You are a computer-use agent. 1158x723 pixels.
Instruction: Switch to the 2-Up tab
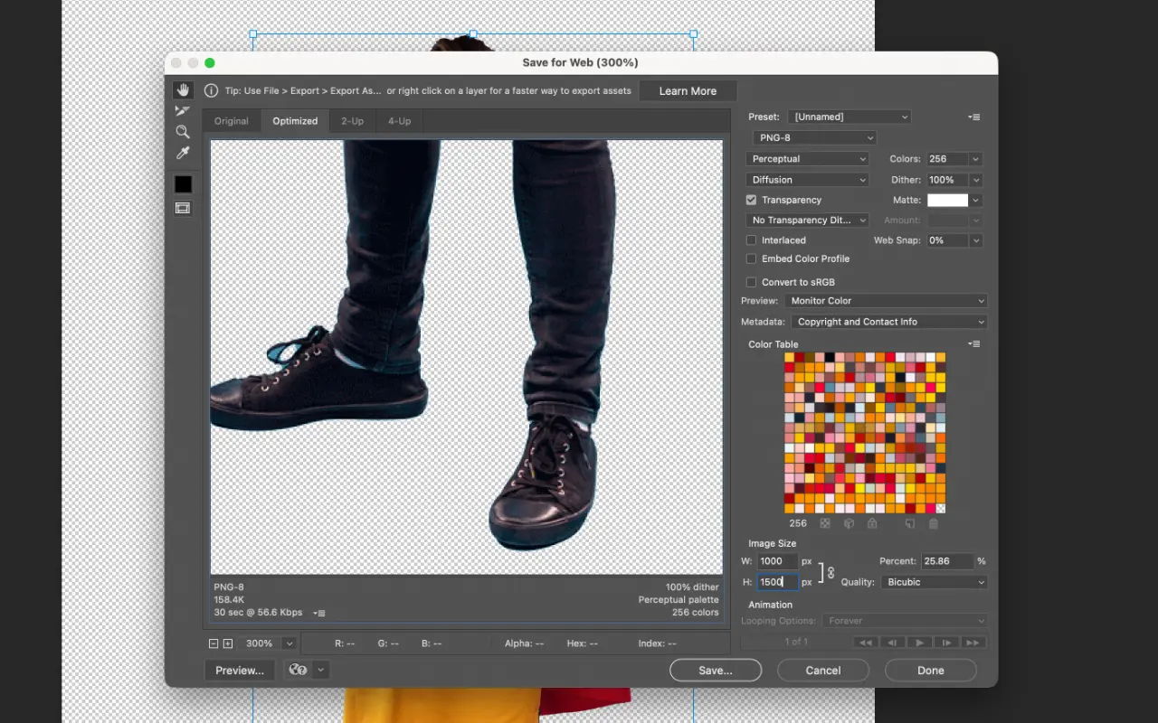[x=352, y=120]
